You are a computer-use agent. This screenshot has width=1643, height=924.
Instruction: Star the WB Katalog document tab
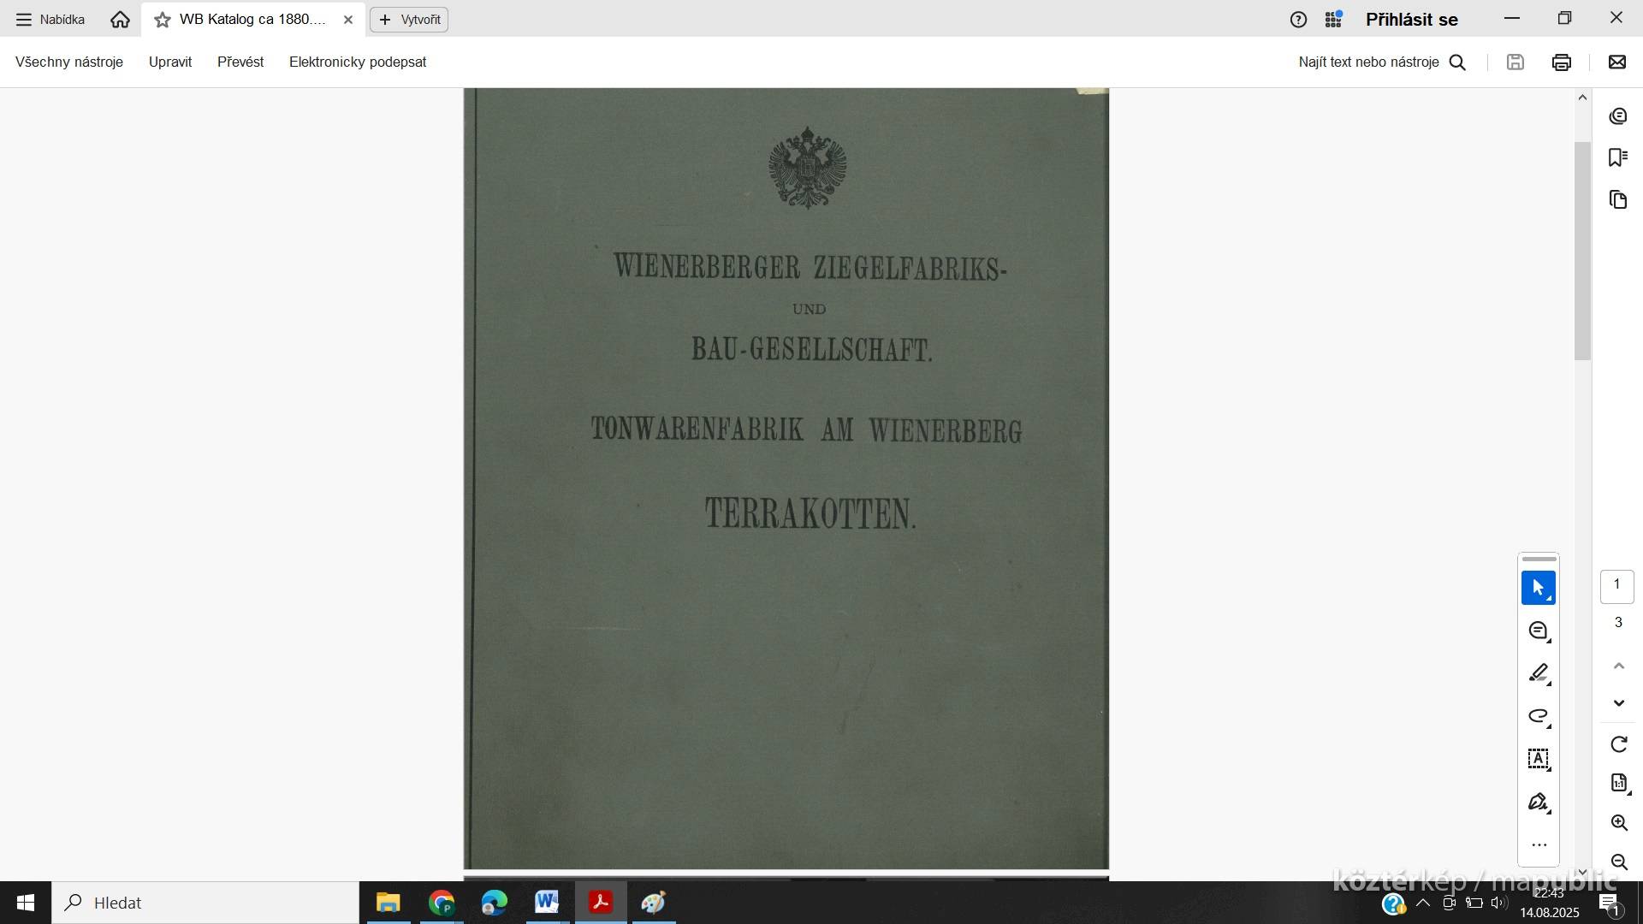[162, 20]
